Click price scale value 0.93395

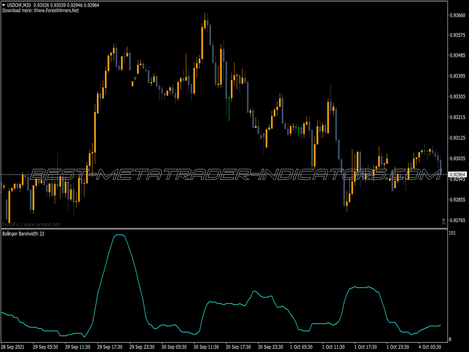(x=458, y=76)
